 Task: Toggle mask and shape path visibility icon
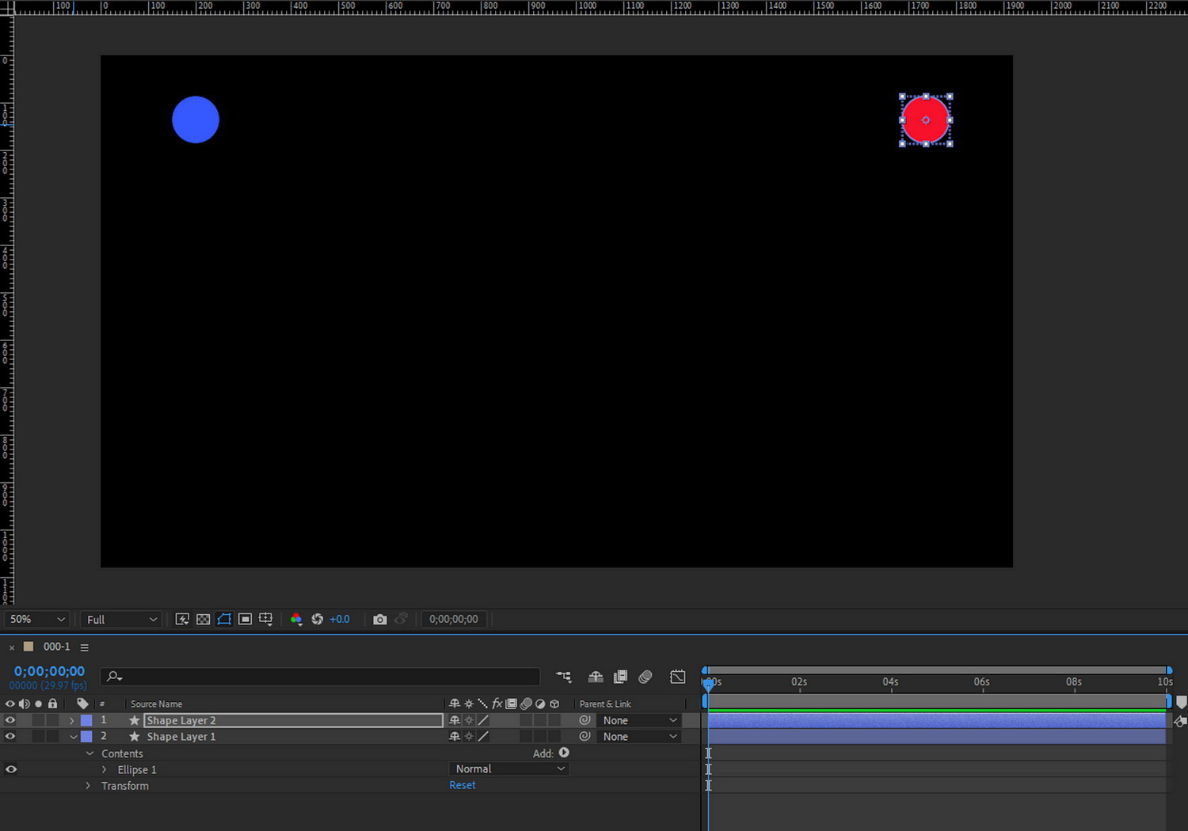tap(224, 619)
